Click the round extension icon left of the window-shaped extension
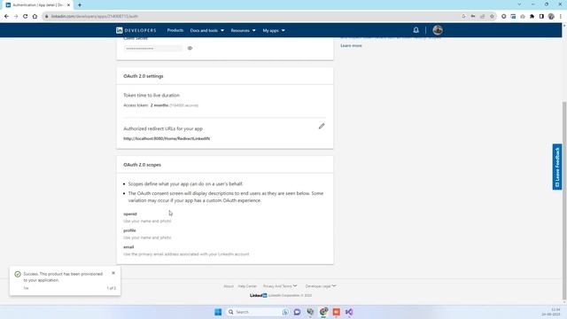Screen dimensions: 567x319 [504, 16]
